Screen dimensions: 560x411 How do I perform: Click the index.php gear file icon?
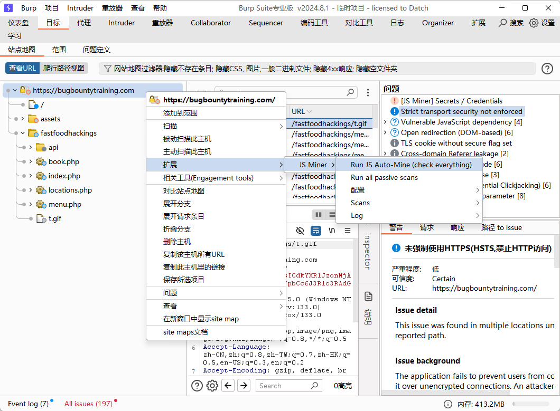tap(41, 176)
